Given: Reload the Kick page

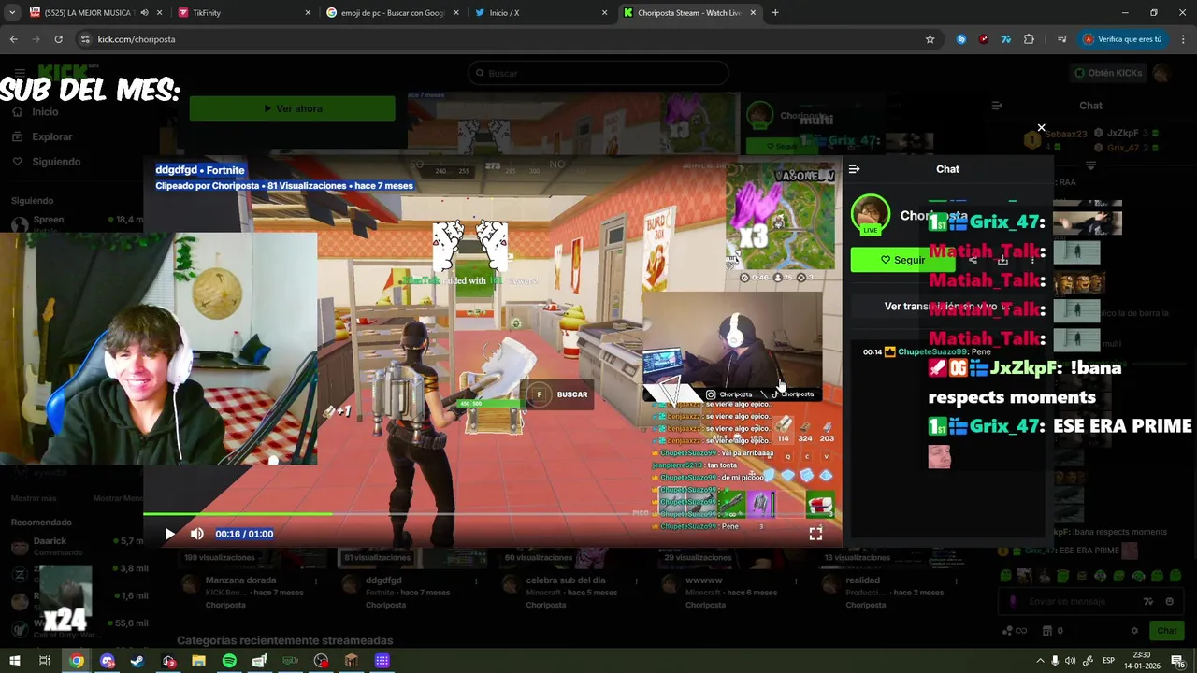Looking at the screenshot, I should (58, 39).
